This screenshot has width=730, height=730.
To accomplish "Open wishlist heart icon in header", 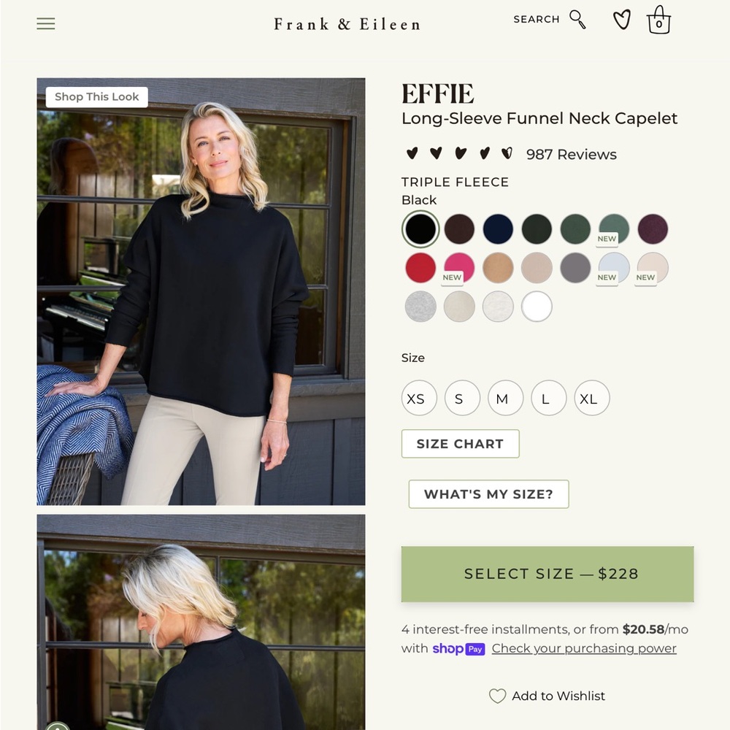I will click(621, 20).
